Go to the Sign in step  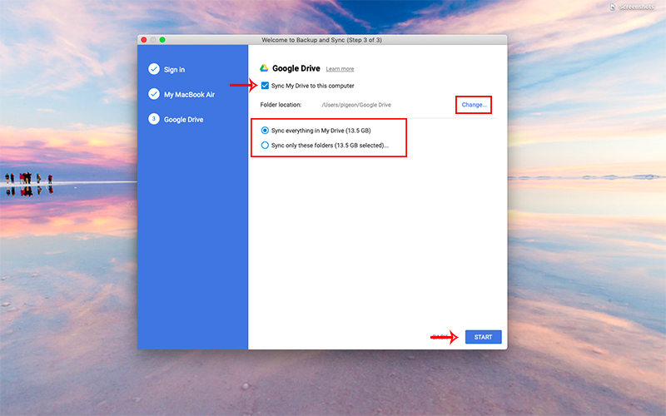[x=174, y=69]
